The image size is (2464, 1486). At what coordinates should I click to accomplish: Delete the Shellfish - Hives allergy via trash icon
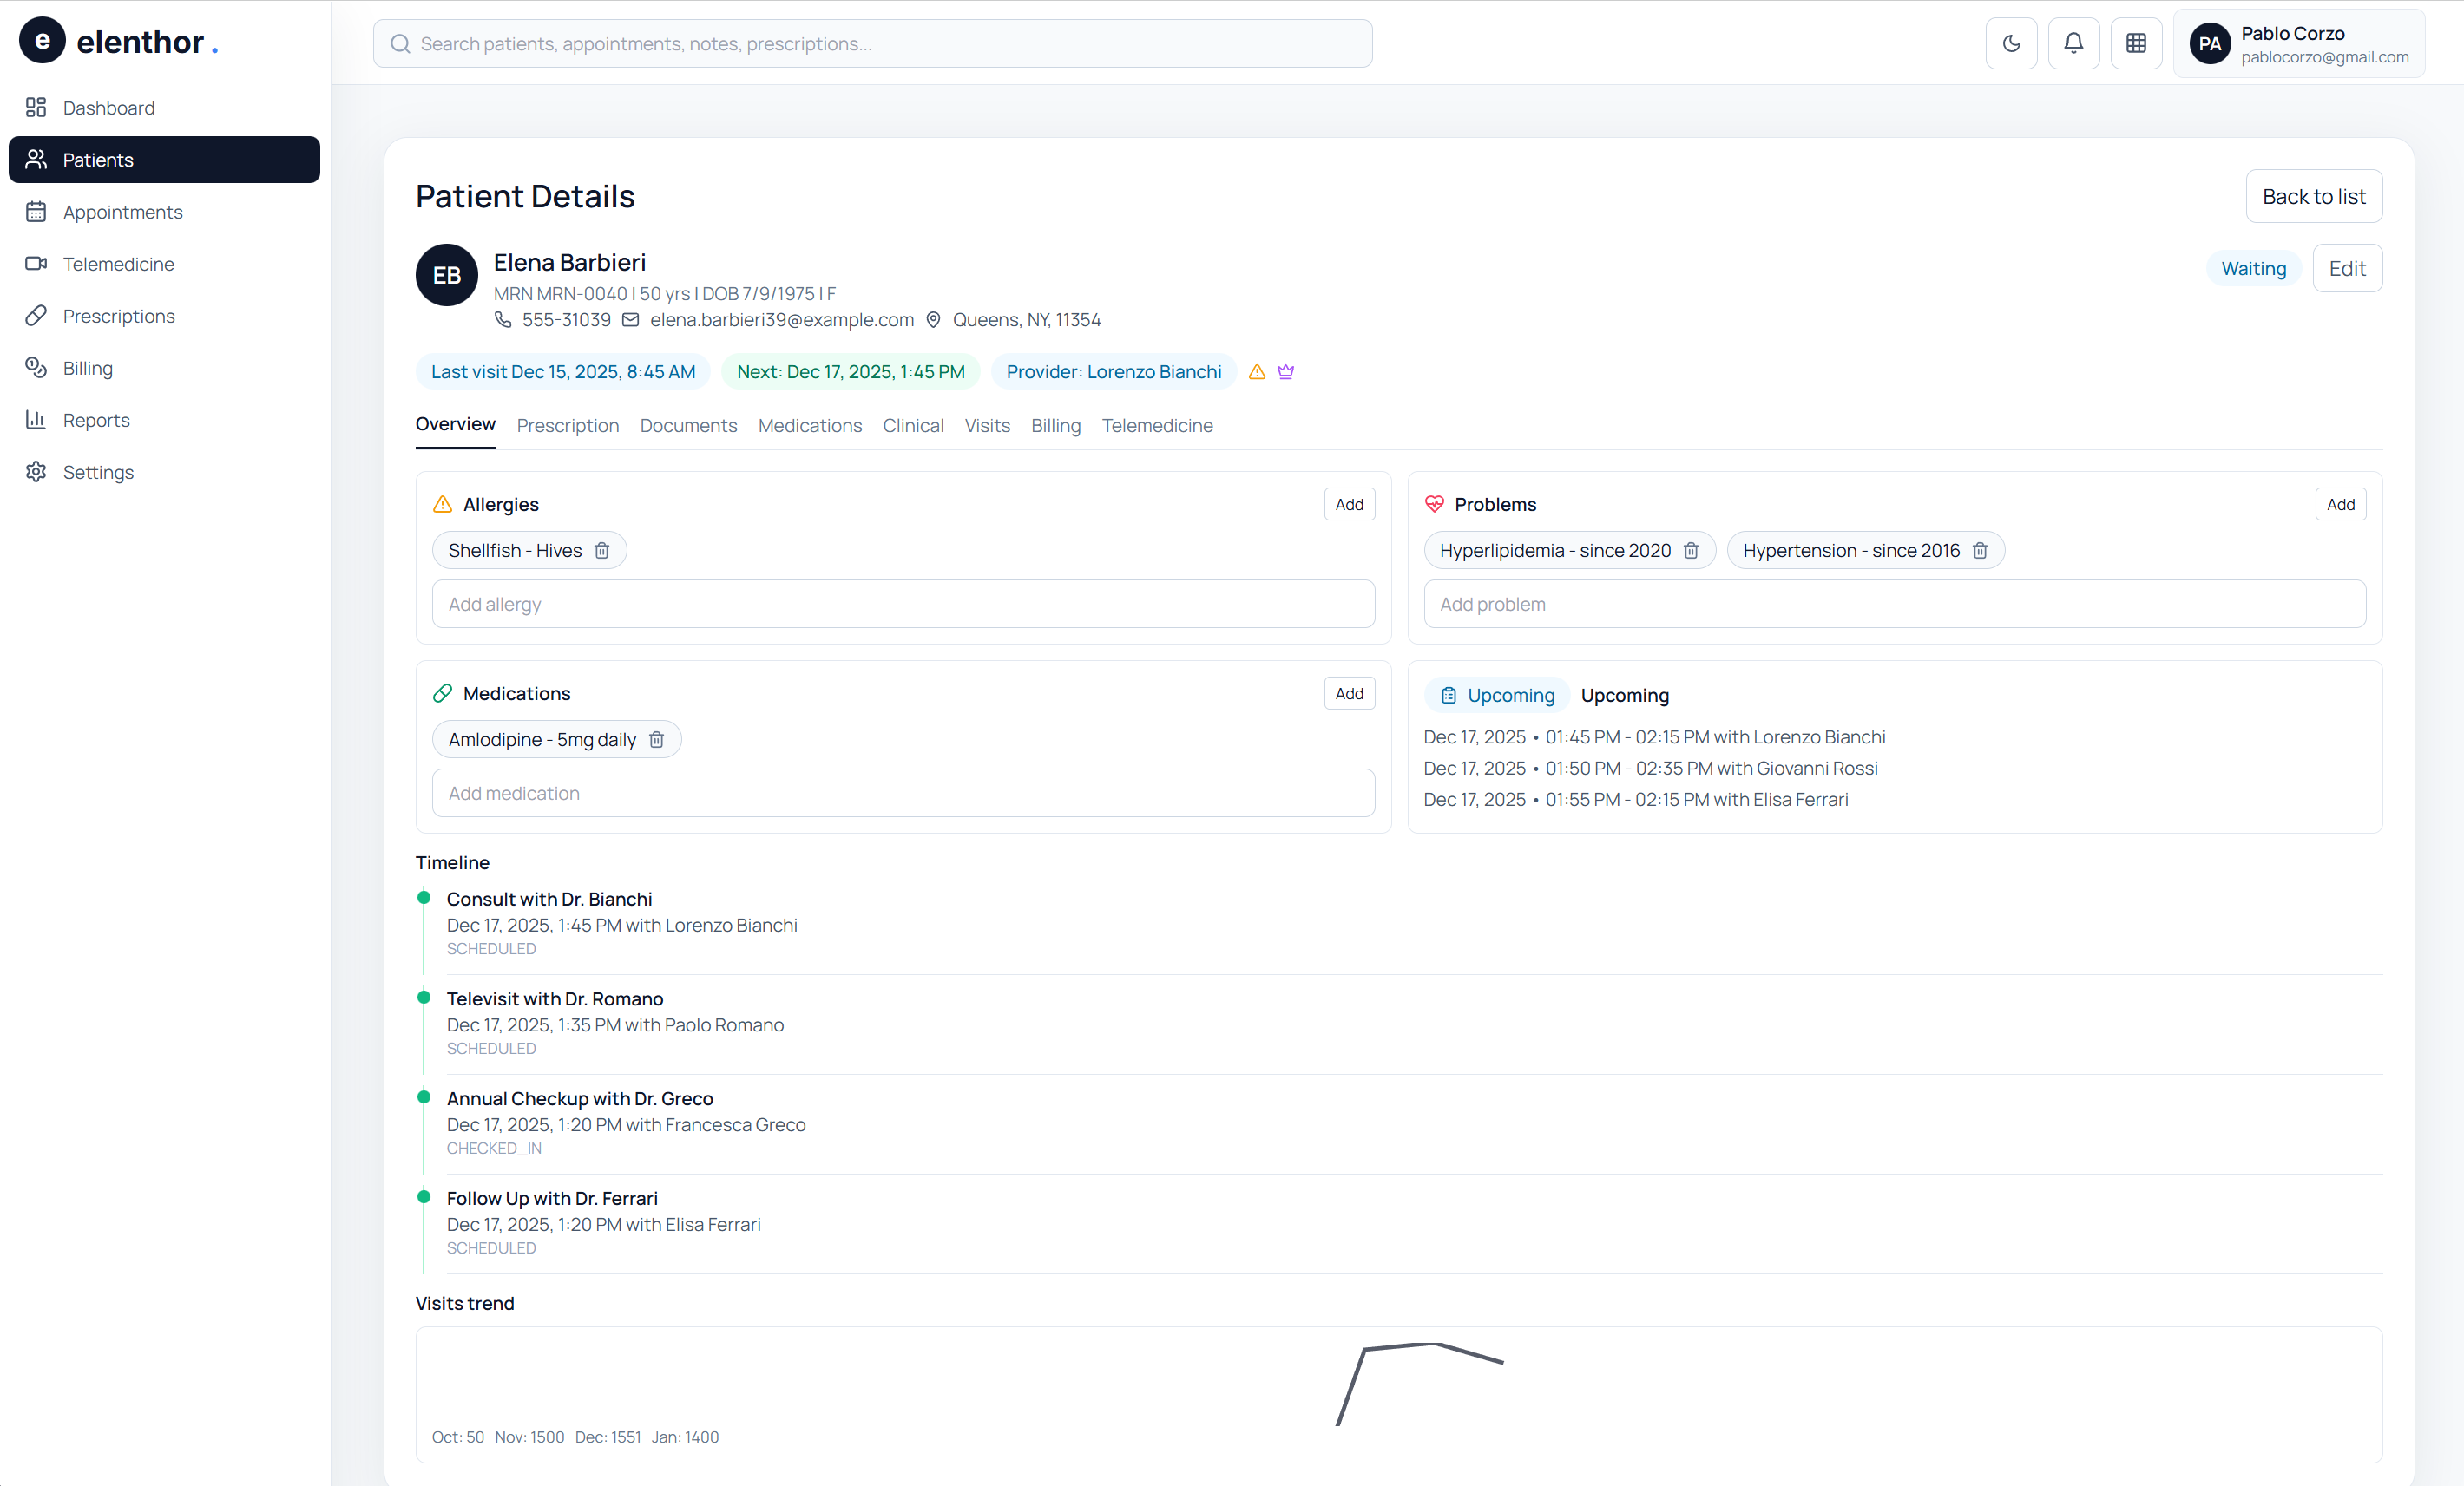602,551
